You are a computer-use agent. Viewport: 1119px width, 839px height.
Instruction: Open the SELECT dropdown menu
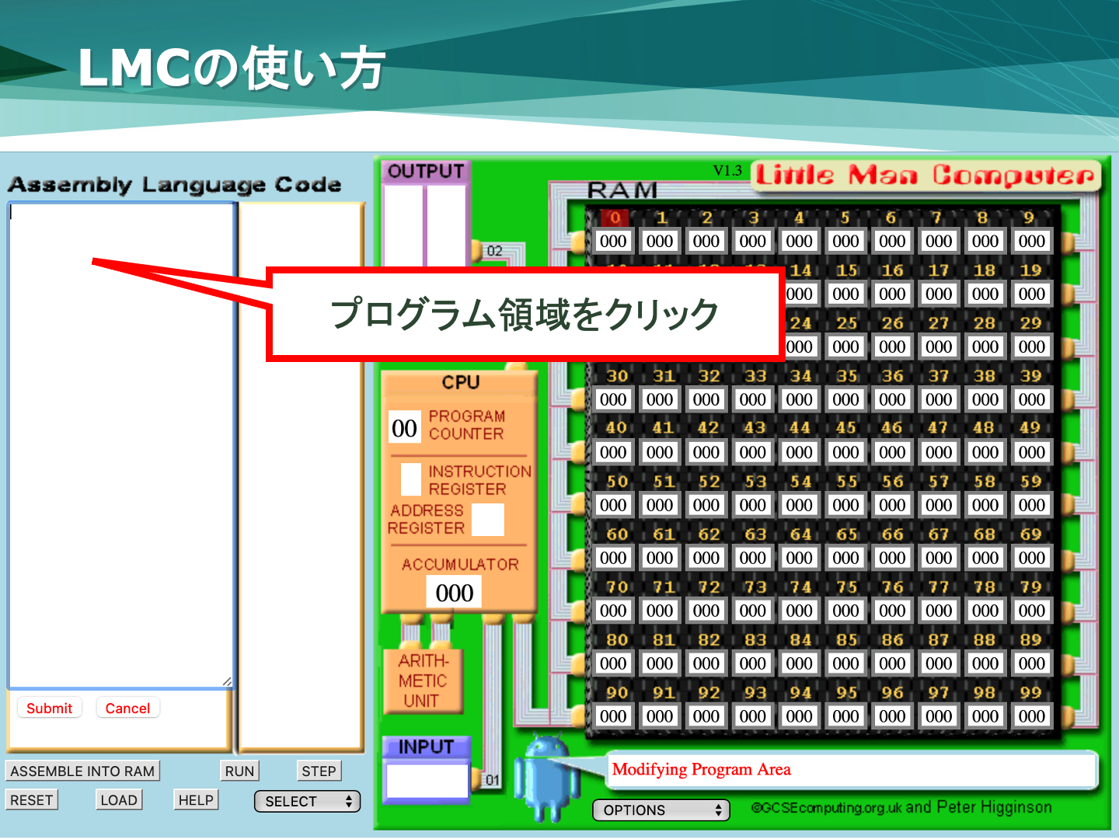click(308, 801)
